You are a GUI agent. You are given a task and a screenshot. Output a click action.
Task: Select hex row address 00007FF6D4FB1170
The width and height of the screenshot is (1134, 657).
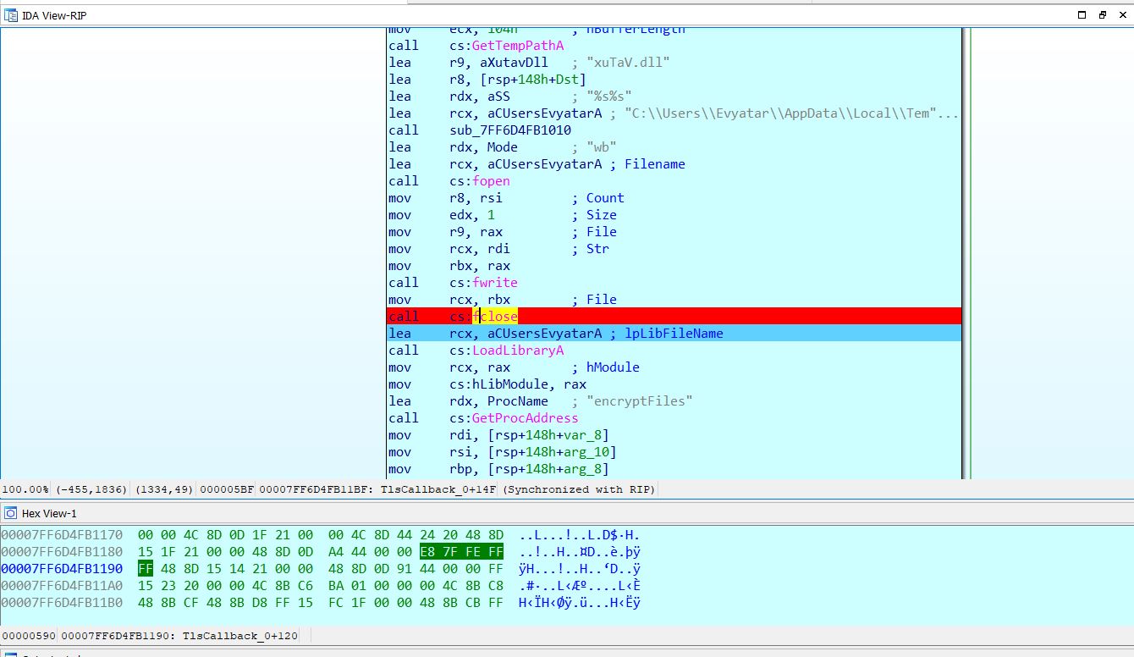pos(62,535)
